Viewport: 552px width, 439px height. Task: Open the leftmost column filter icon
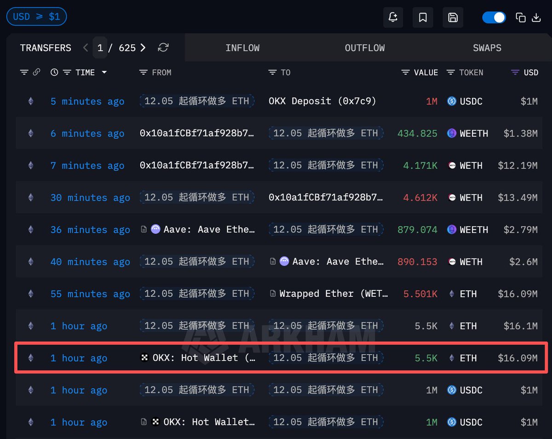[24, 72]
